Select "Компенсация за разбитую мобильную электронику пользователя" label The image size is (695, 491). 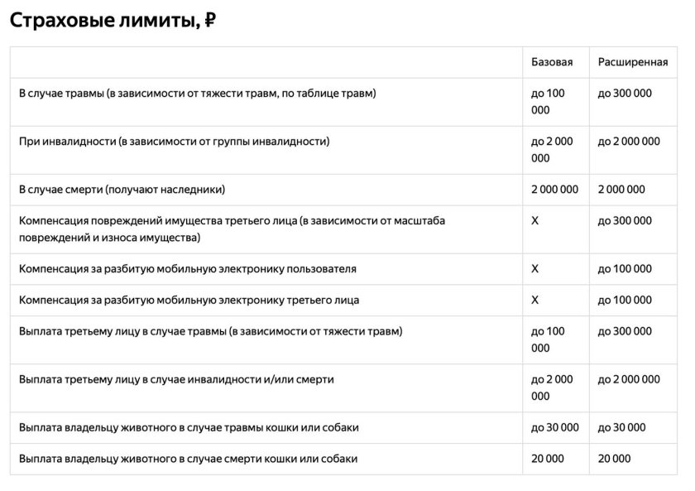click(x=188, y=269)
